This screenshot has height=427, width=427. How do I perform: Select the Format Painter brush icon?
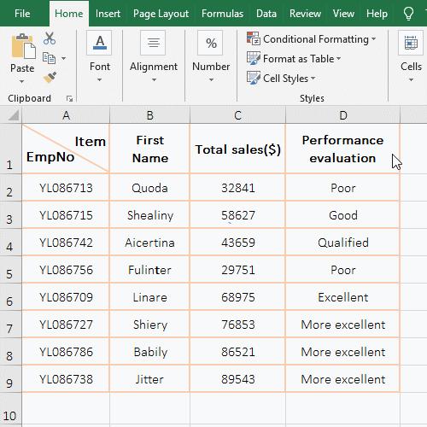(x=50, y=77)
